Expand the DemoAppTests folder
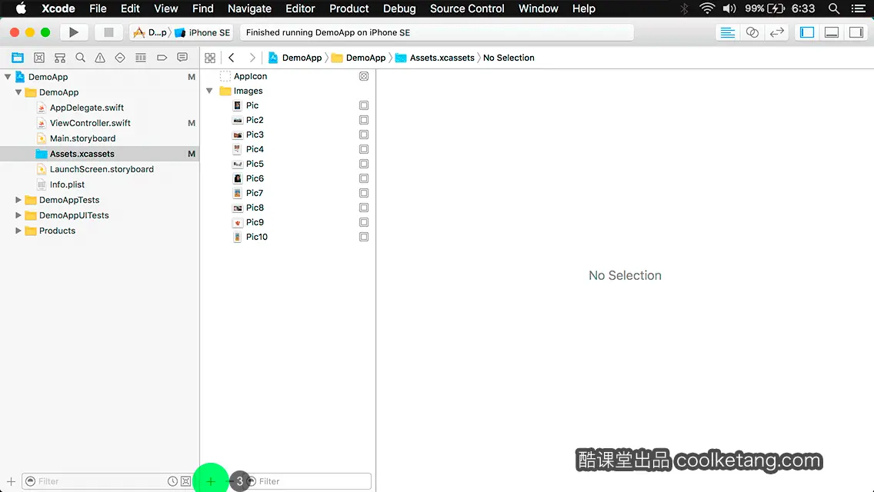Screen dimensions: 874x492 click(x=18, y=199)
